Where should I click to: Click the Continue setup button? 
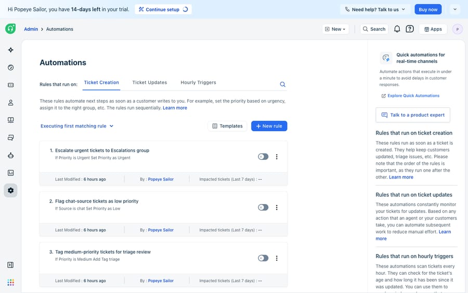coord(163,9)
